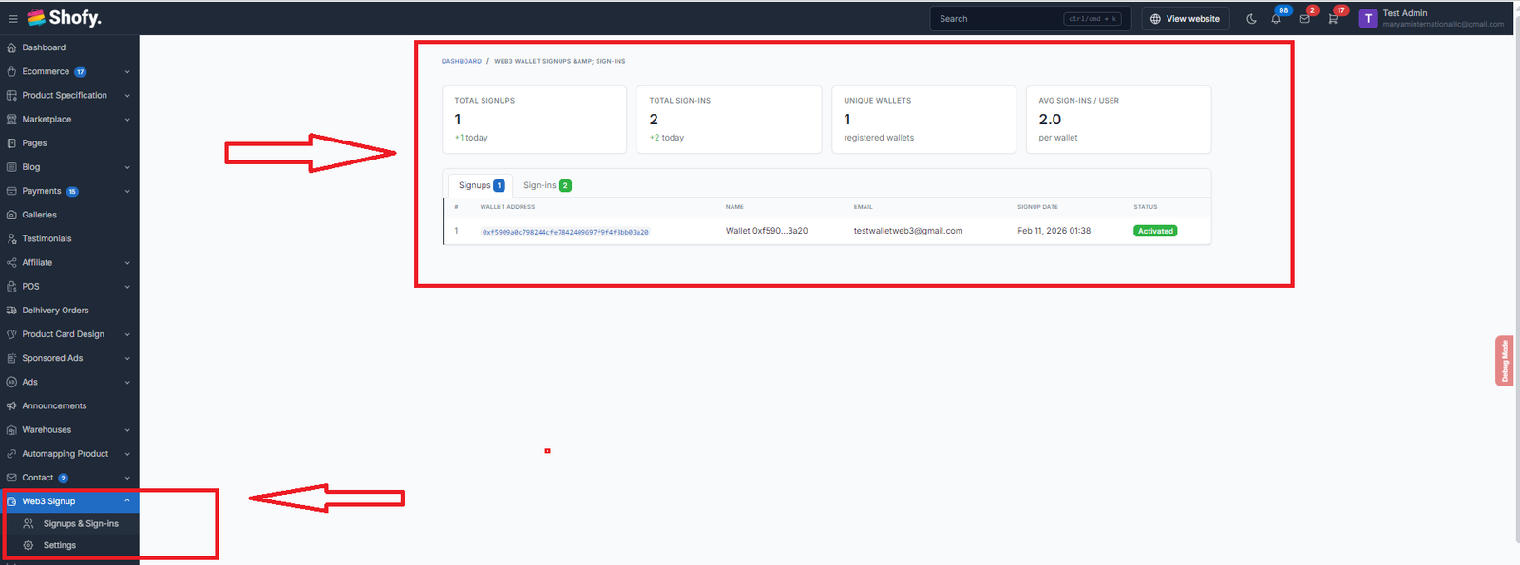Open the mail envelope icon in header
The width and height of the screenshot is (1520, 565).
point(1304,19)
